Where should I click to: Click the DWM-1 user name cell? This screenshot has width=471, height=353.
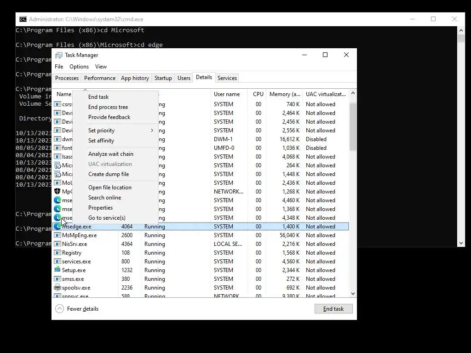[223, 139]
